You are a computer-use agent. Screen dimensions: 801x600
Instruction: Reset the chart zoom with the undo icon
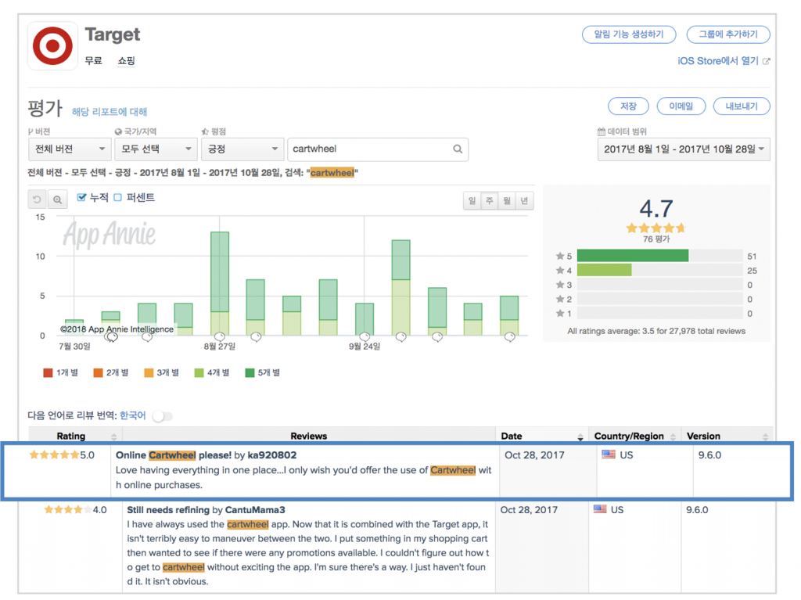pyautogui.click(x=37, y=199)
